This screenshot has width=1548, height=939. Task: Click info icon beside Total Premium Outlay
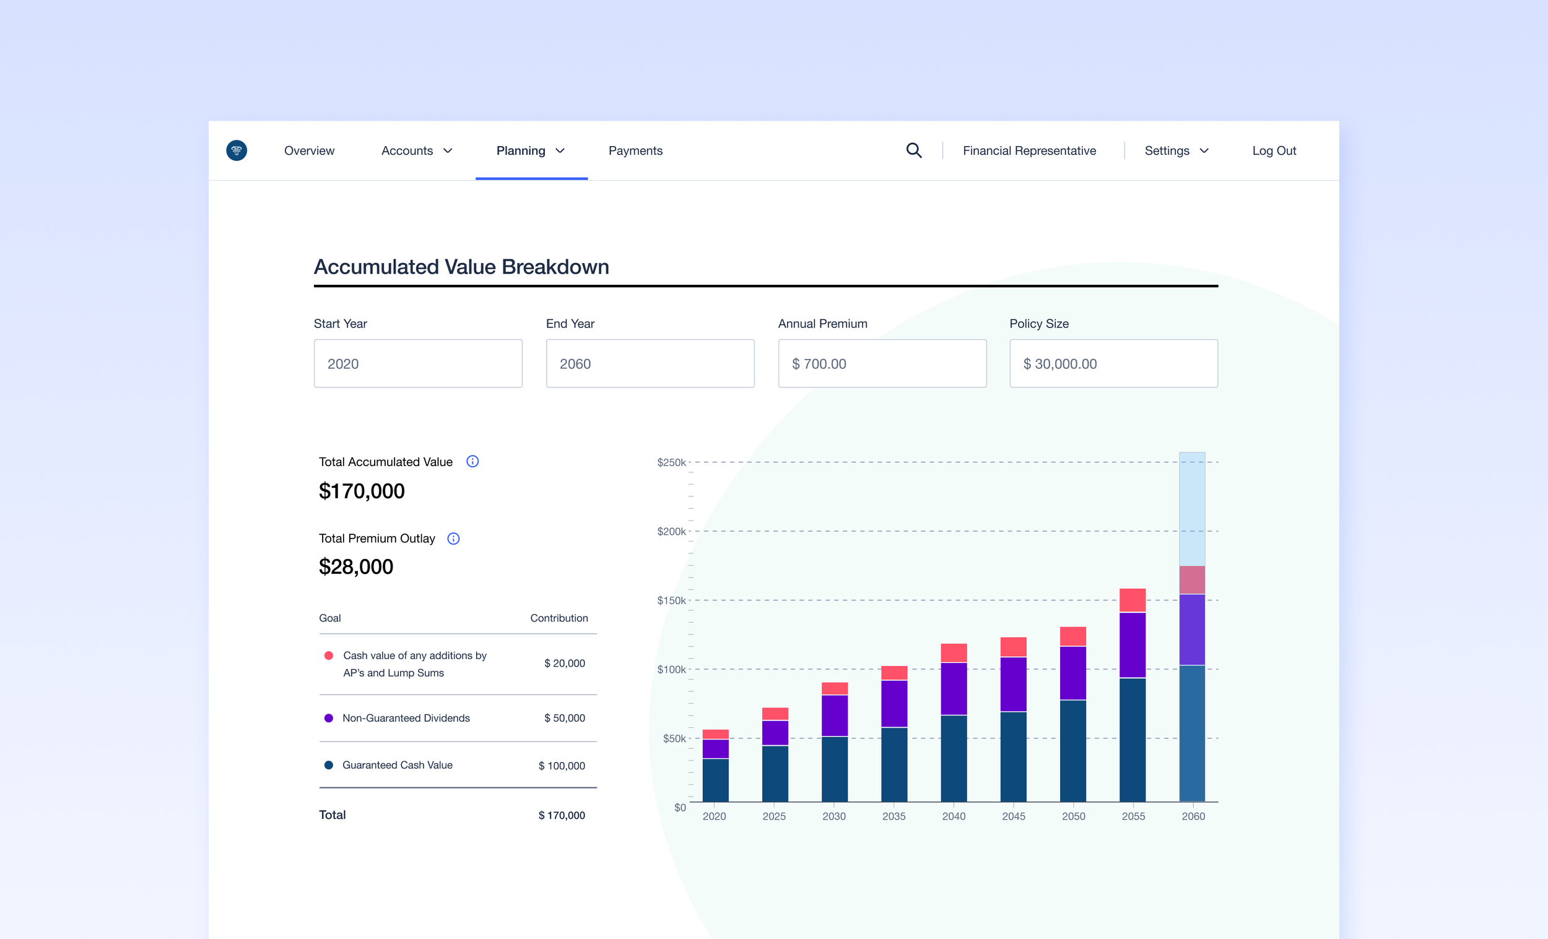(453, 539)
